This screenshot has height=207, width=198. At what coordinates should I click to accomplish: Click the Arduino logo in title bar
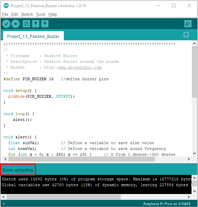click(x=6, y=6)
